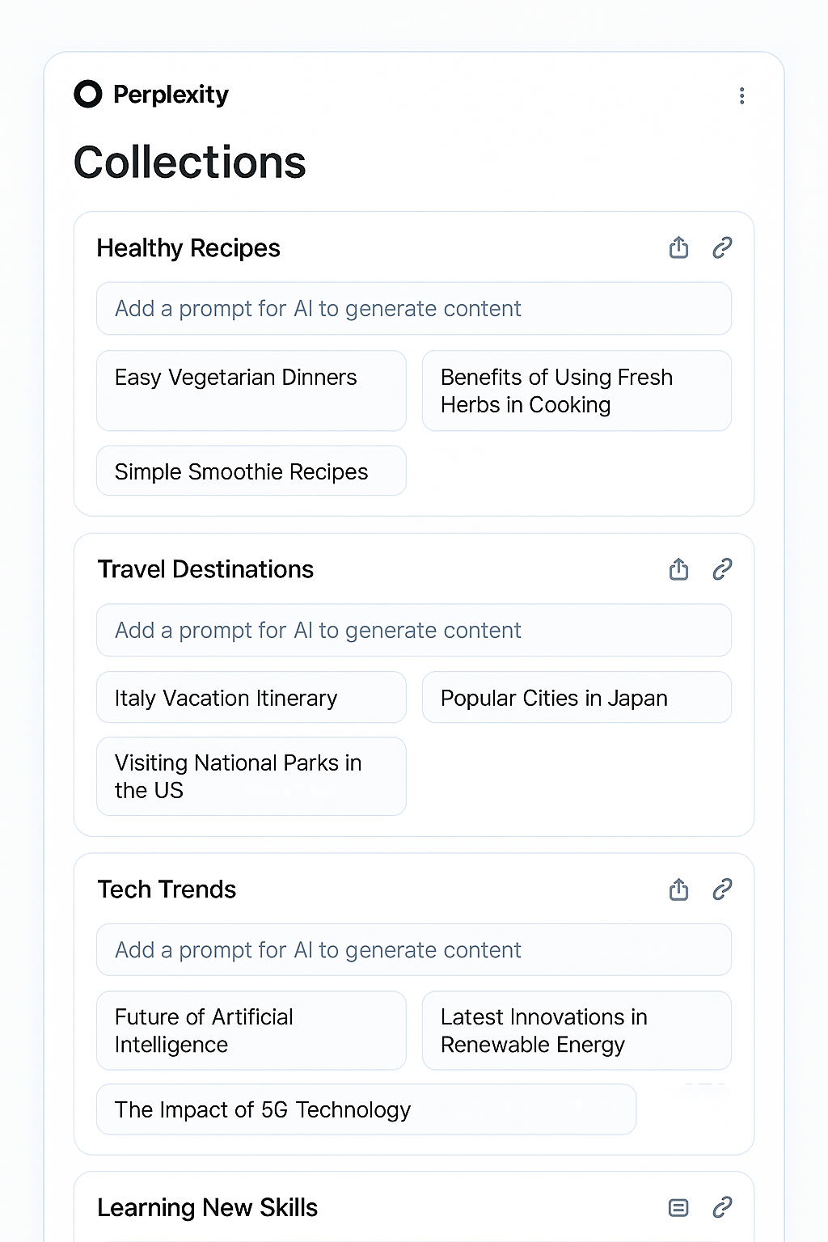
Task: Click the Perplexity logo icon
Action: pos(88,95)
